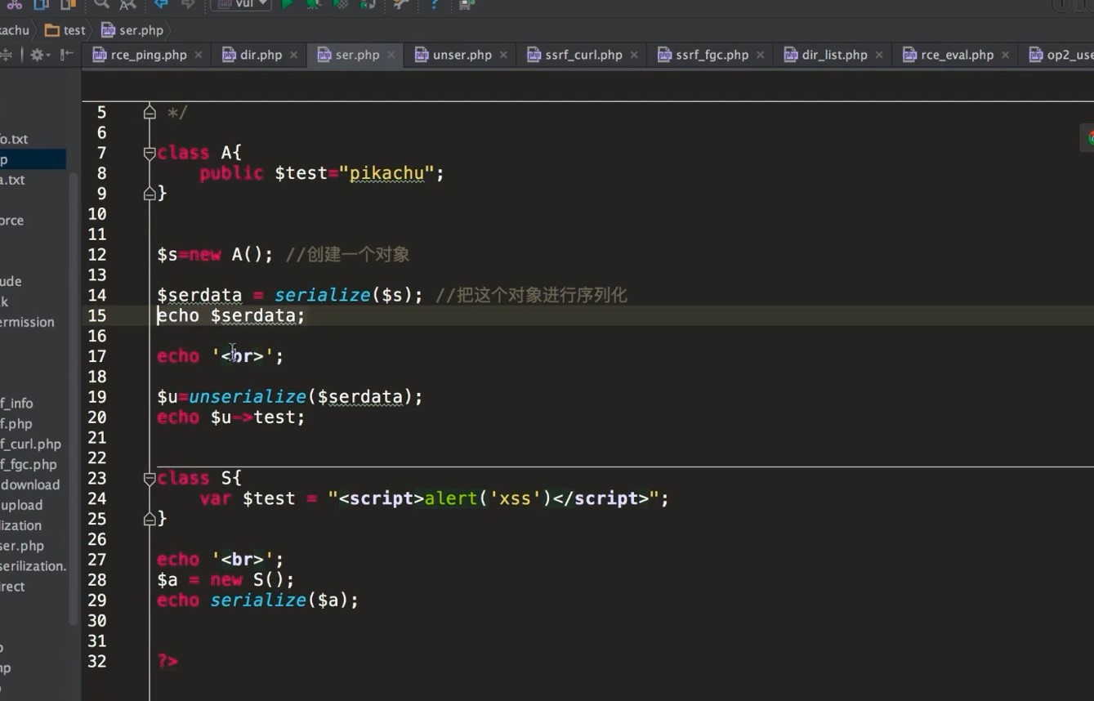This screenshot has height=701, width=1094.
Task: Select 'f_info' item in project tree
Action: 16,403
